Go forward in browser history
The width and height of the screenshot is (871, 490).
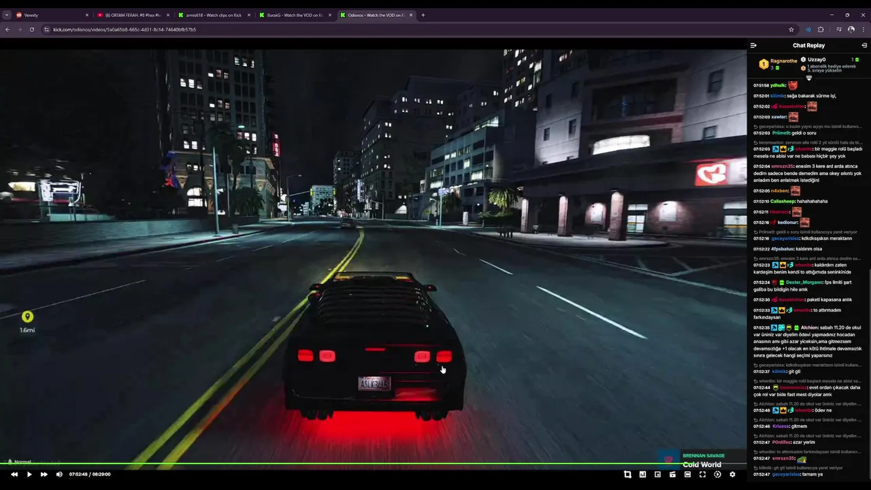click(x=19, y=29)
